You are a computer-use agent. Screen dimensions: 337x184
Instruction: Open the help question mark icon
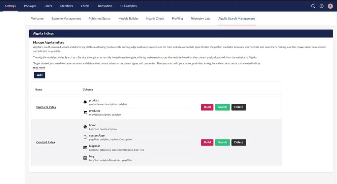tap(321, 6)
